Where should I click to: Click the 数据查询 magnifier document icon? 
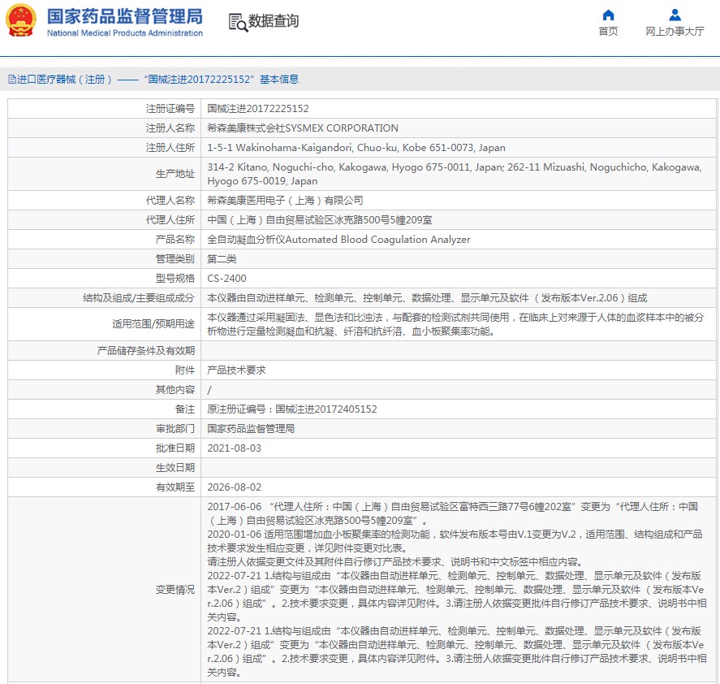pyautogui.click(x=238, y=22)
